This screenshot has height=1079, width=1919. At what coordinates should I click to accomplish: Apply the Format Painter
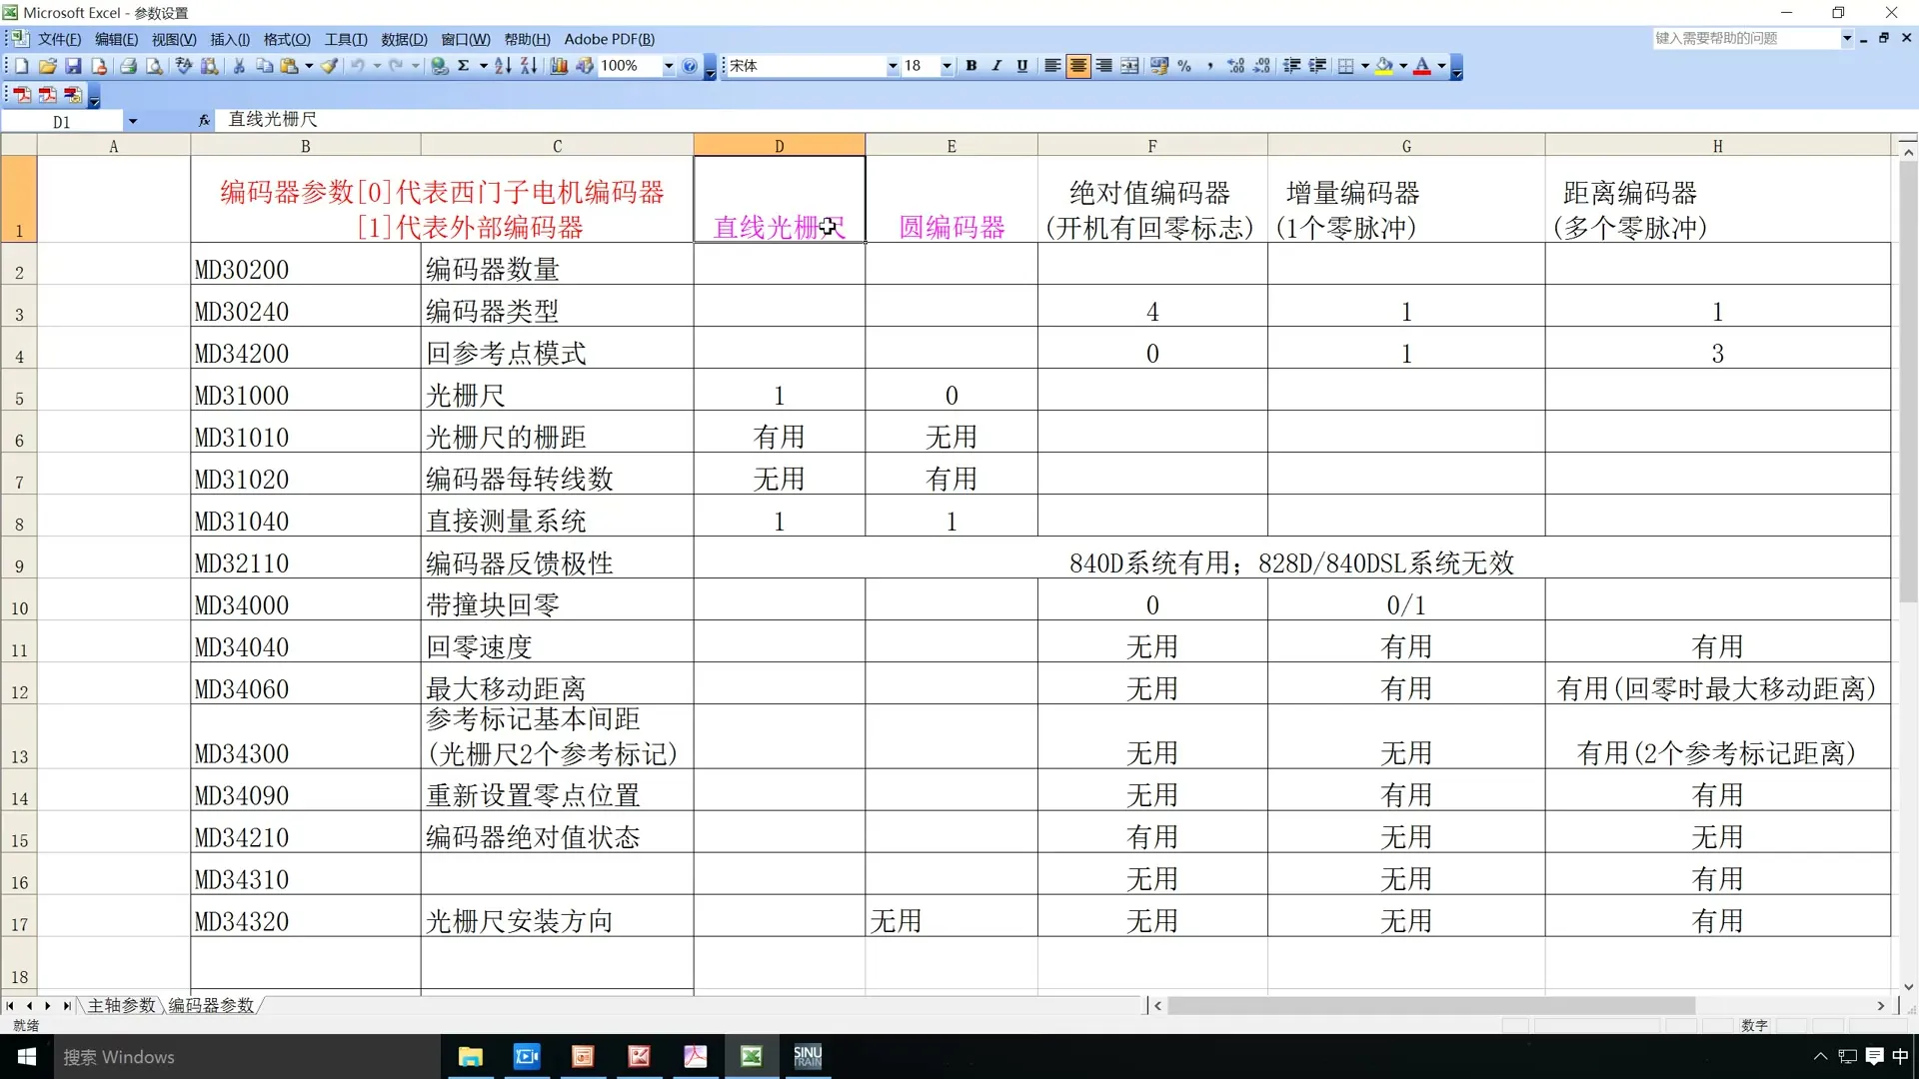[x=330, y=66]
